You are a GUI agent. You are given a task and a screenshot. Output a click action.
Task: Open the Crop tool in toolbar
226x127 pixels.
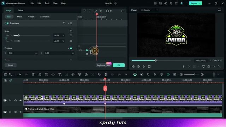coord(46,74)
